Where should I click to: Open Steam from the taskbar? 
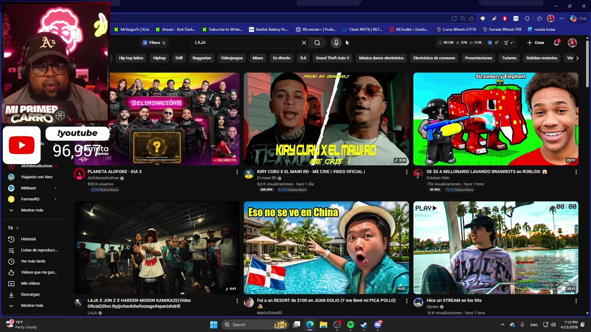[364, 325]
